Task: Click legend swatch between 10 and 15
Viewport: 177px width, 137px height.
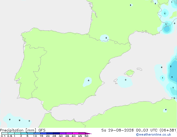Action: tap(37, 133)
